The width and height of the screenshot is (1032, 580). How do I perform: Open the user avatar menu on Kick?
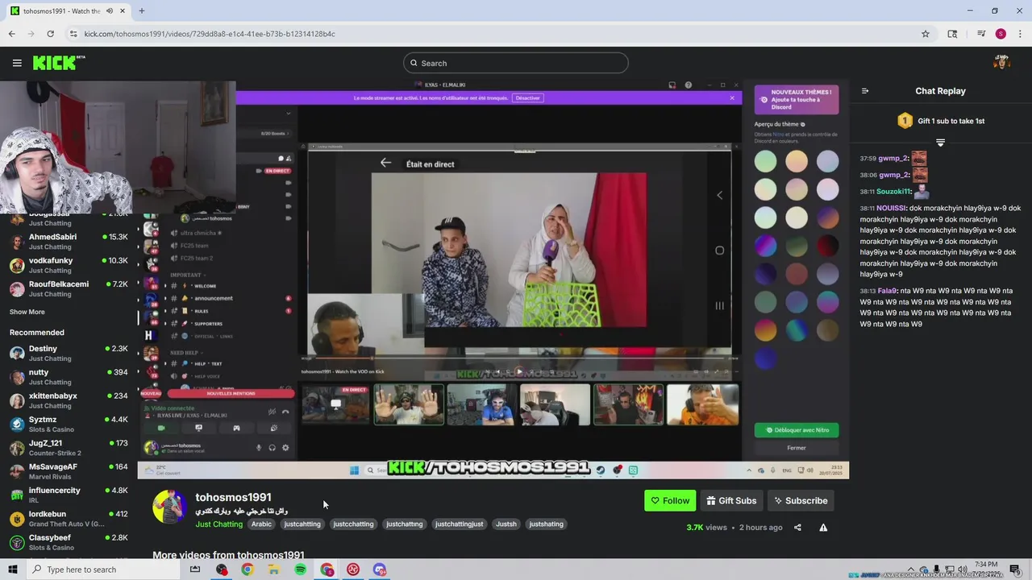1002,62
